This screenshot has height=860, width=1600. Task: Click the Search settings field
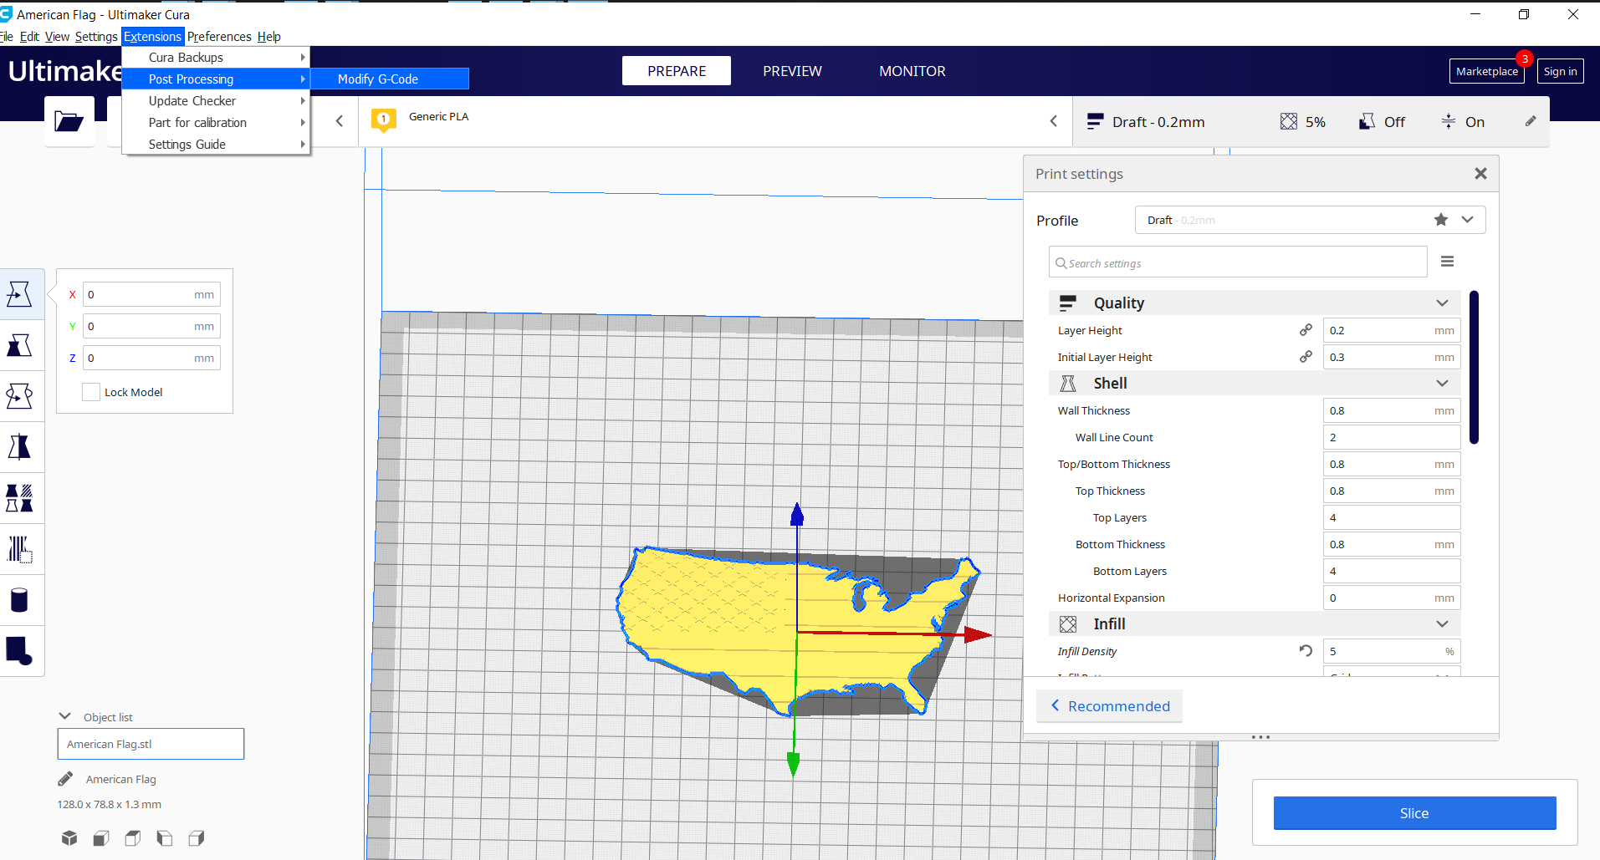(1238, 262)
